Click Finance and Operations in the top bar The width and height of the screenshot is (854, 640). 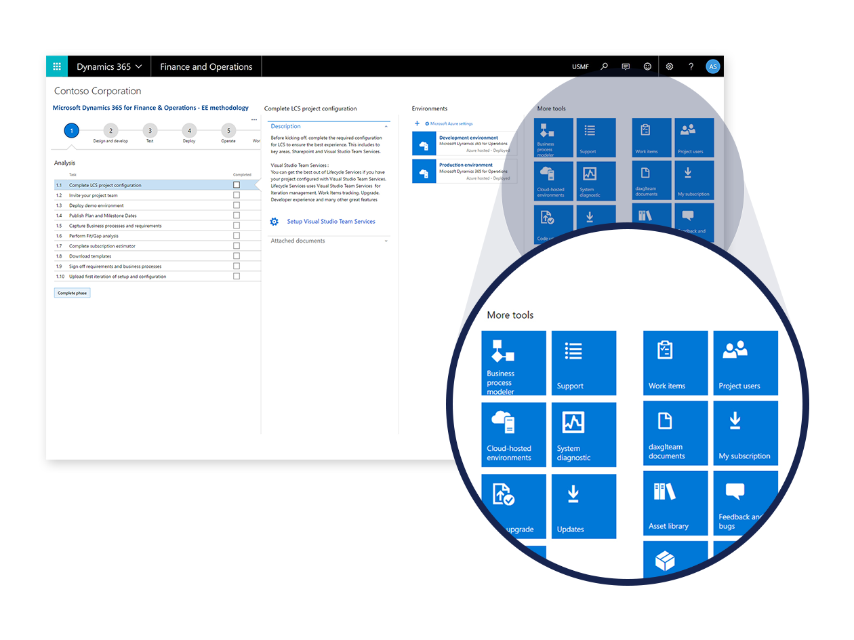(206, 66)
